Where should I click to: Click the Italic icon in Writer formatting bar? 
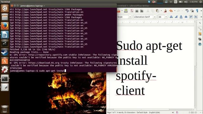(x=176, y=17)
